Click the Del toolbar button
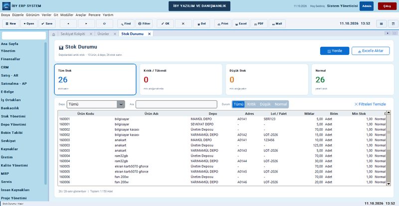399x206 pixels. [x=201, y=23]
